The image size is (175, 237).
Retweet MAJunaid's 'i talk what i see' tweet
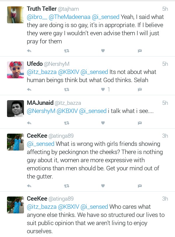pyautogui.click(x=66, y=123)
